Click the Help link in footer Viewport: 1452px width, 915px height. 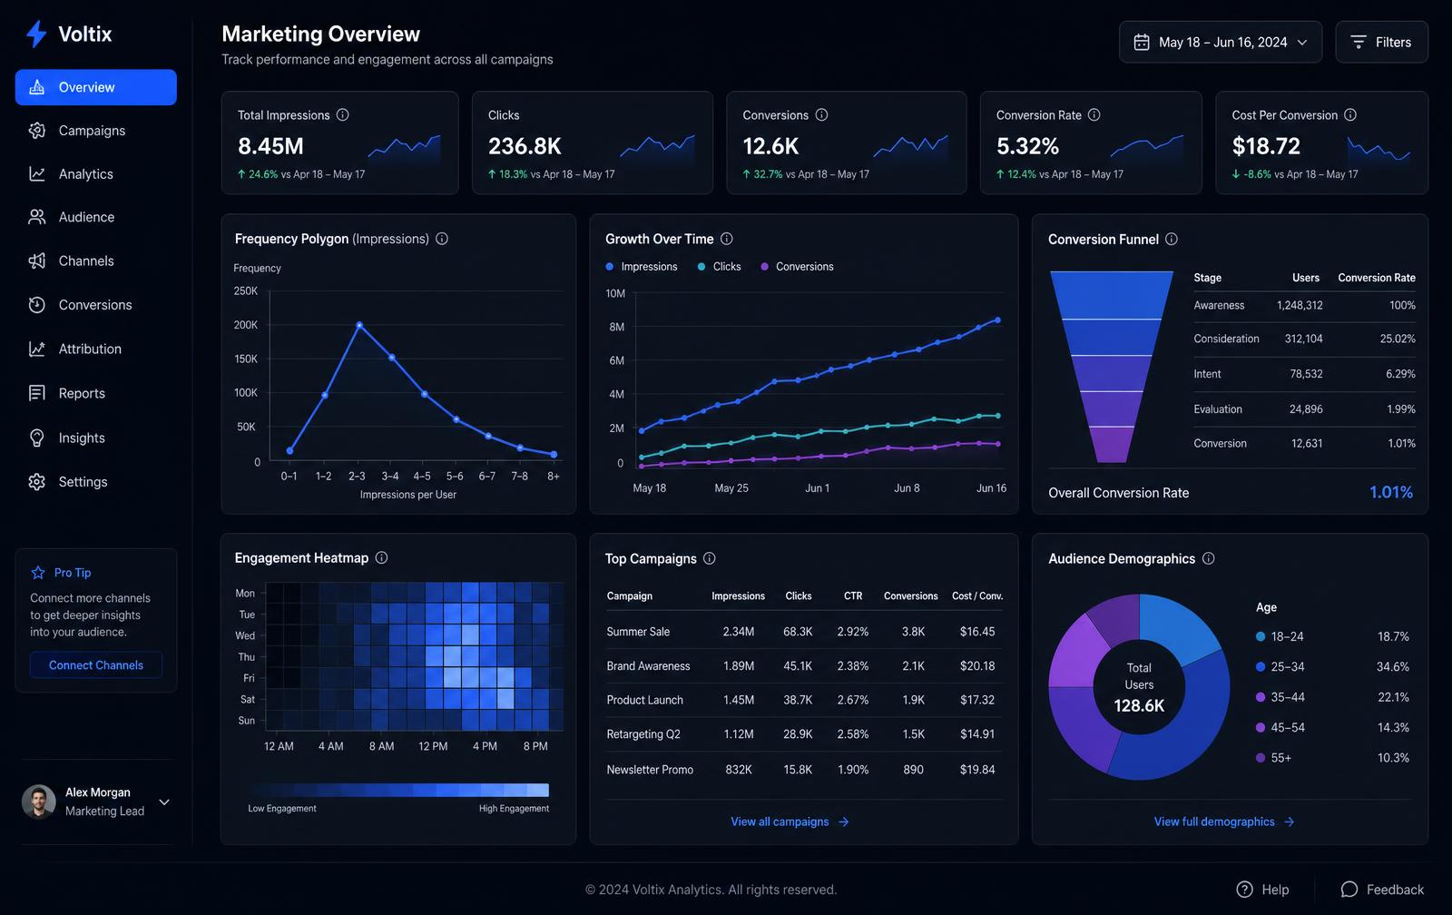click(1262, 890)
